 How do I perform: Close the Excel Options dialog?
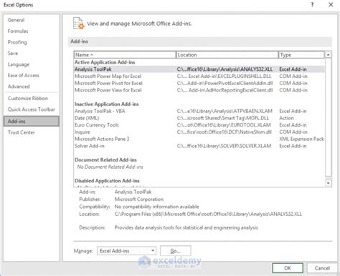tap(331, 4)
